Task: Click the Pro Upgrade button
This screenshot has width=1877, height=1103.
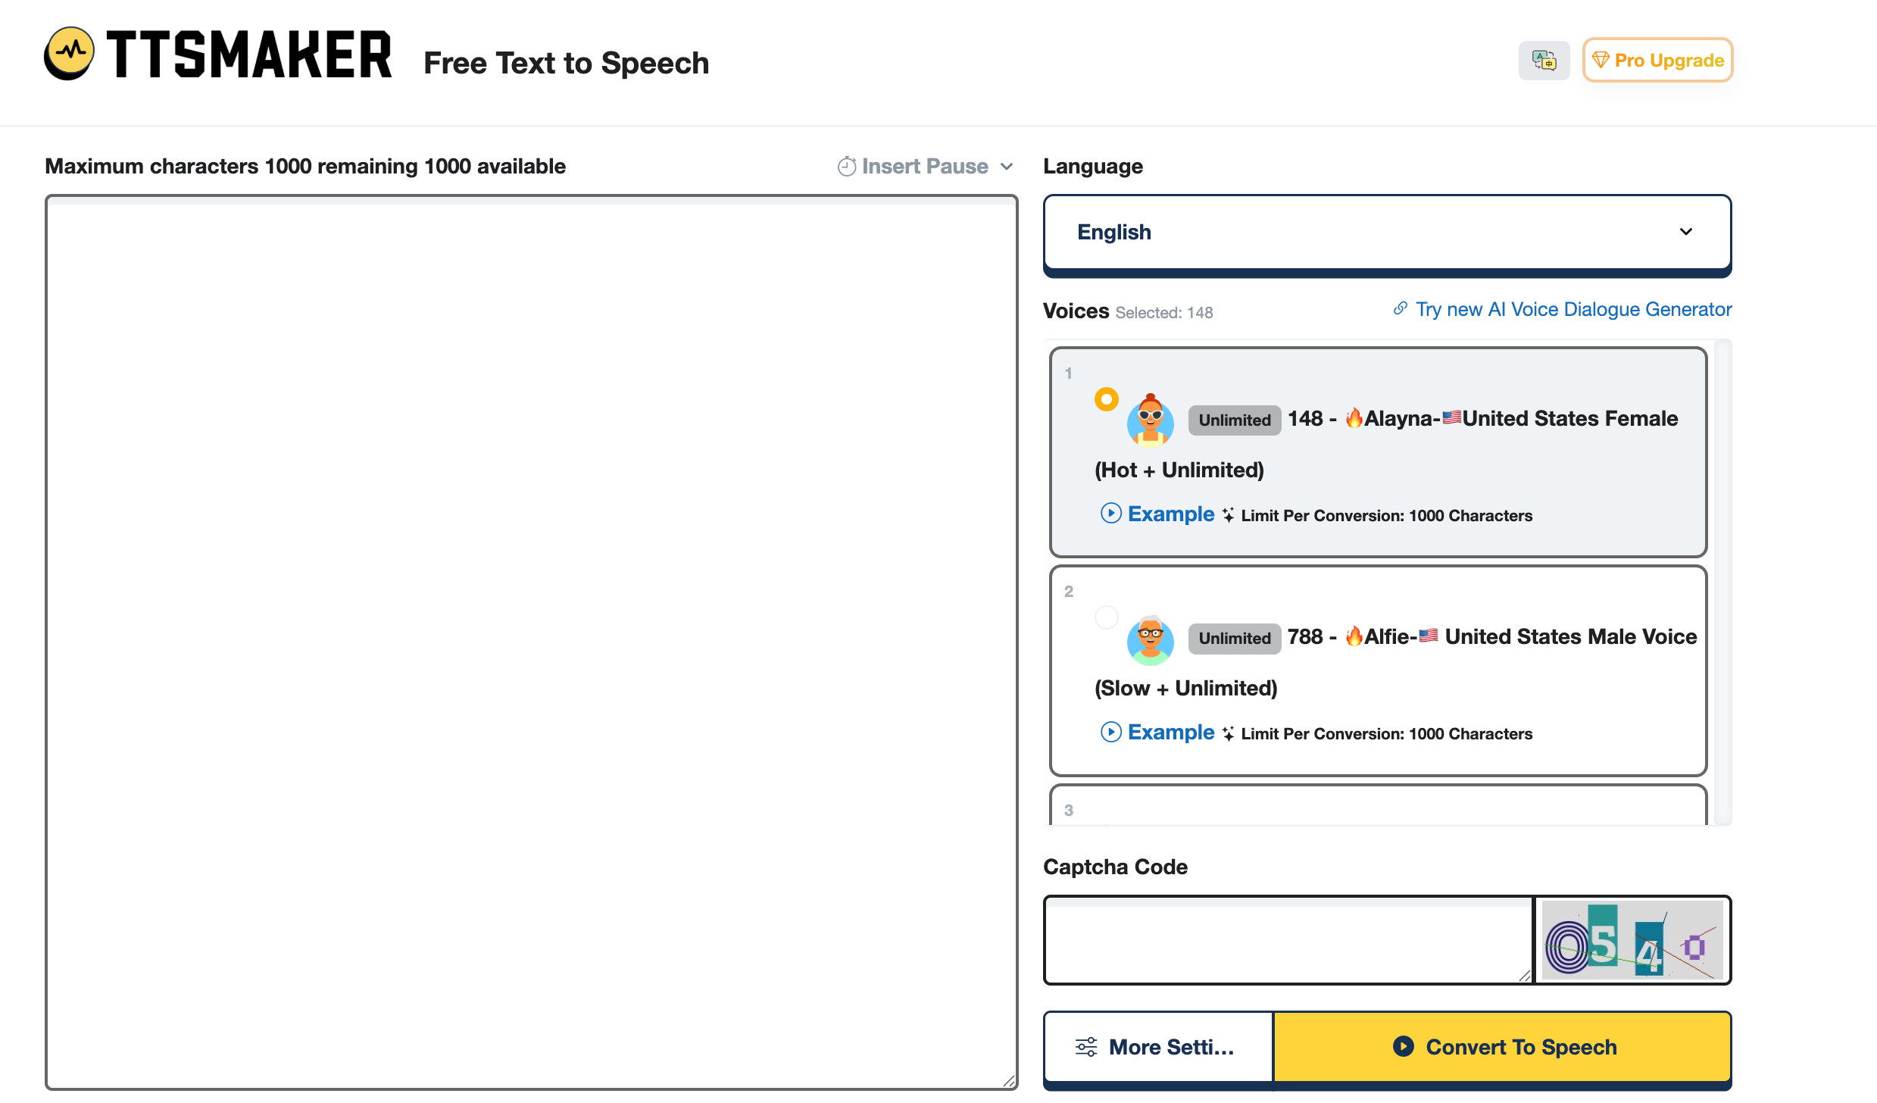Action: 1657,60
